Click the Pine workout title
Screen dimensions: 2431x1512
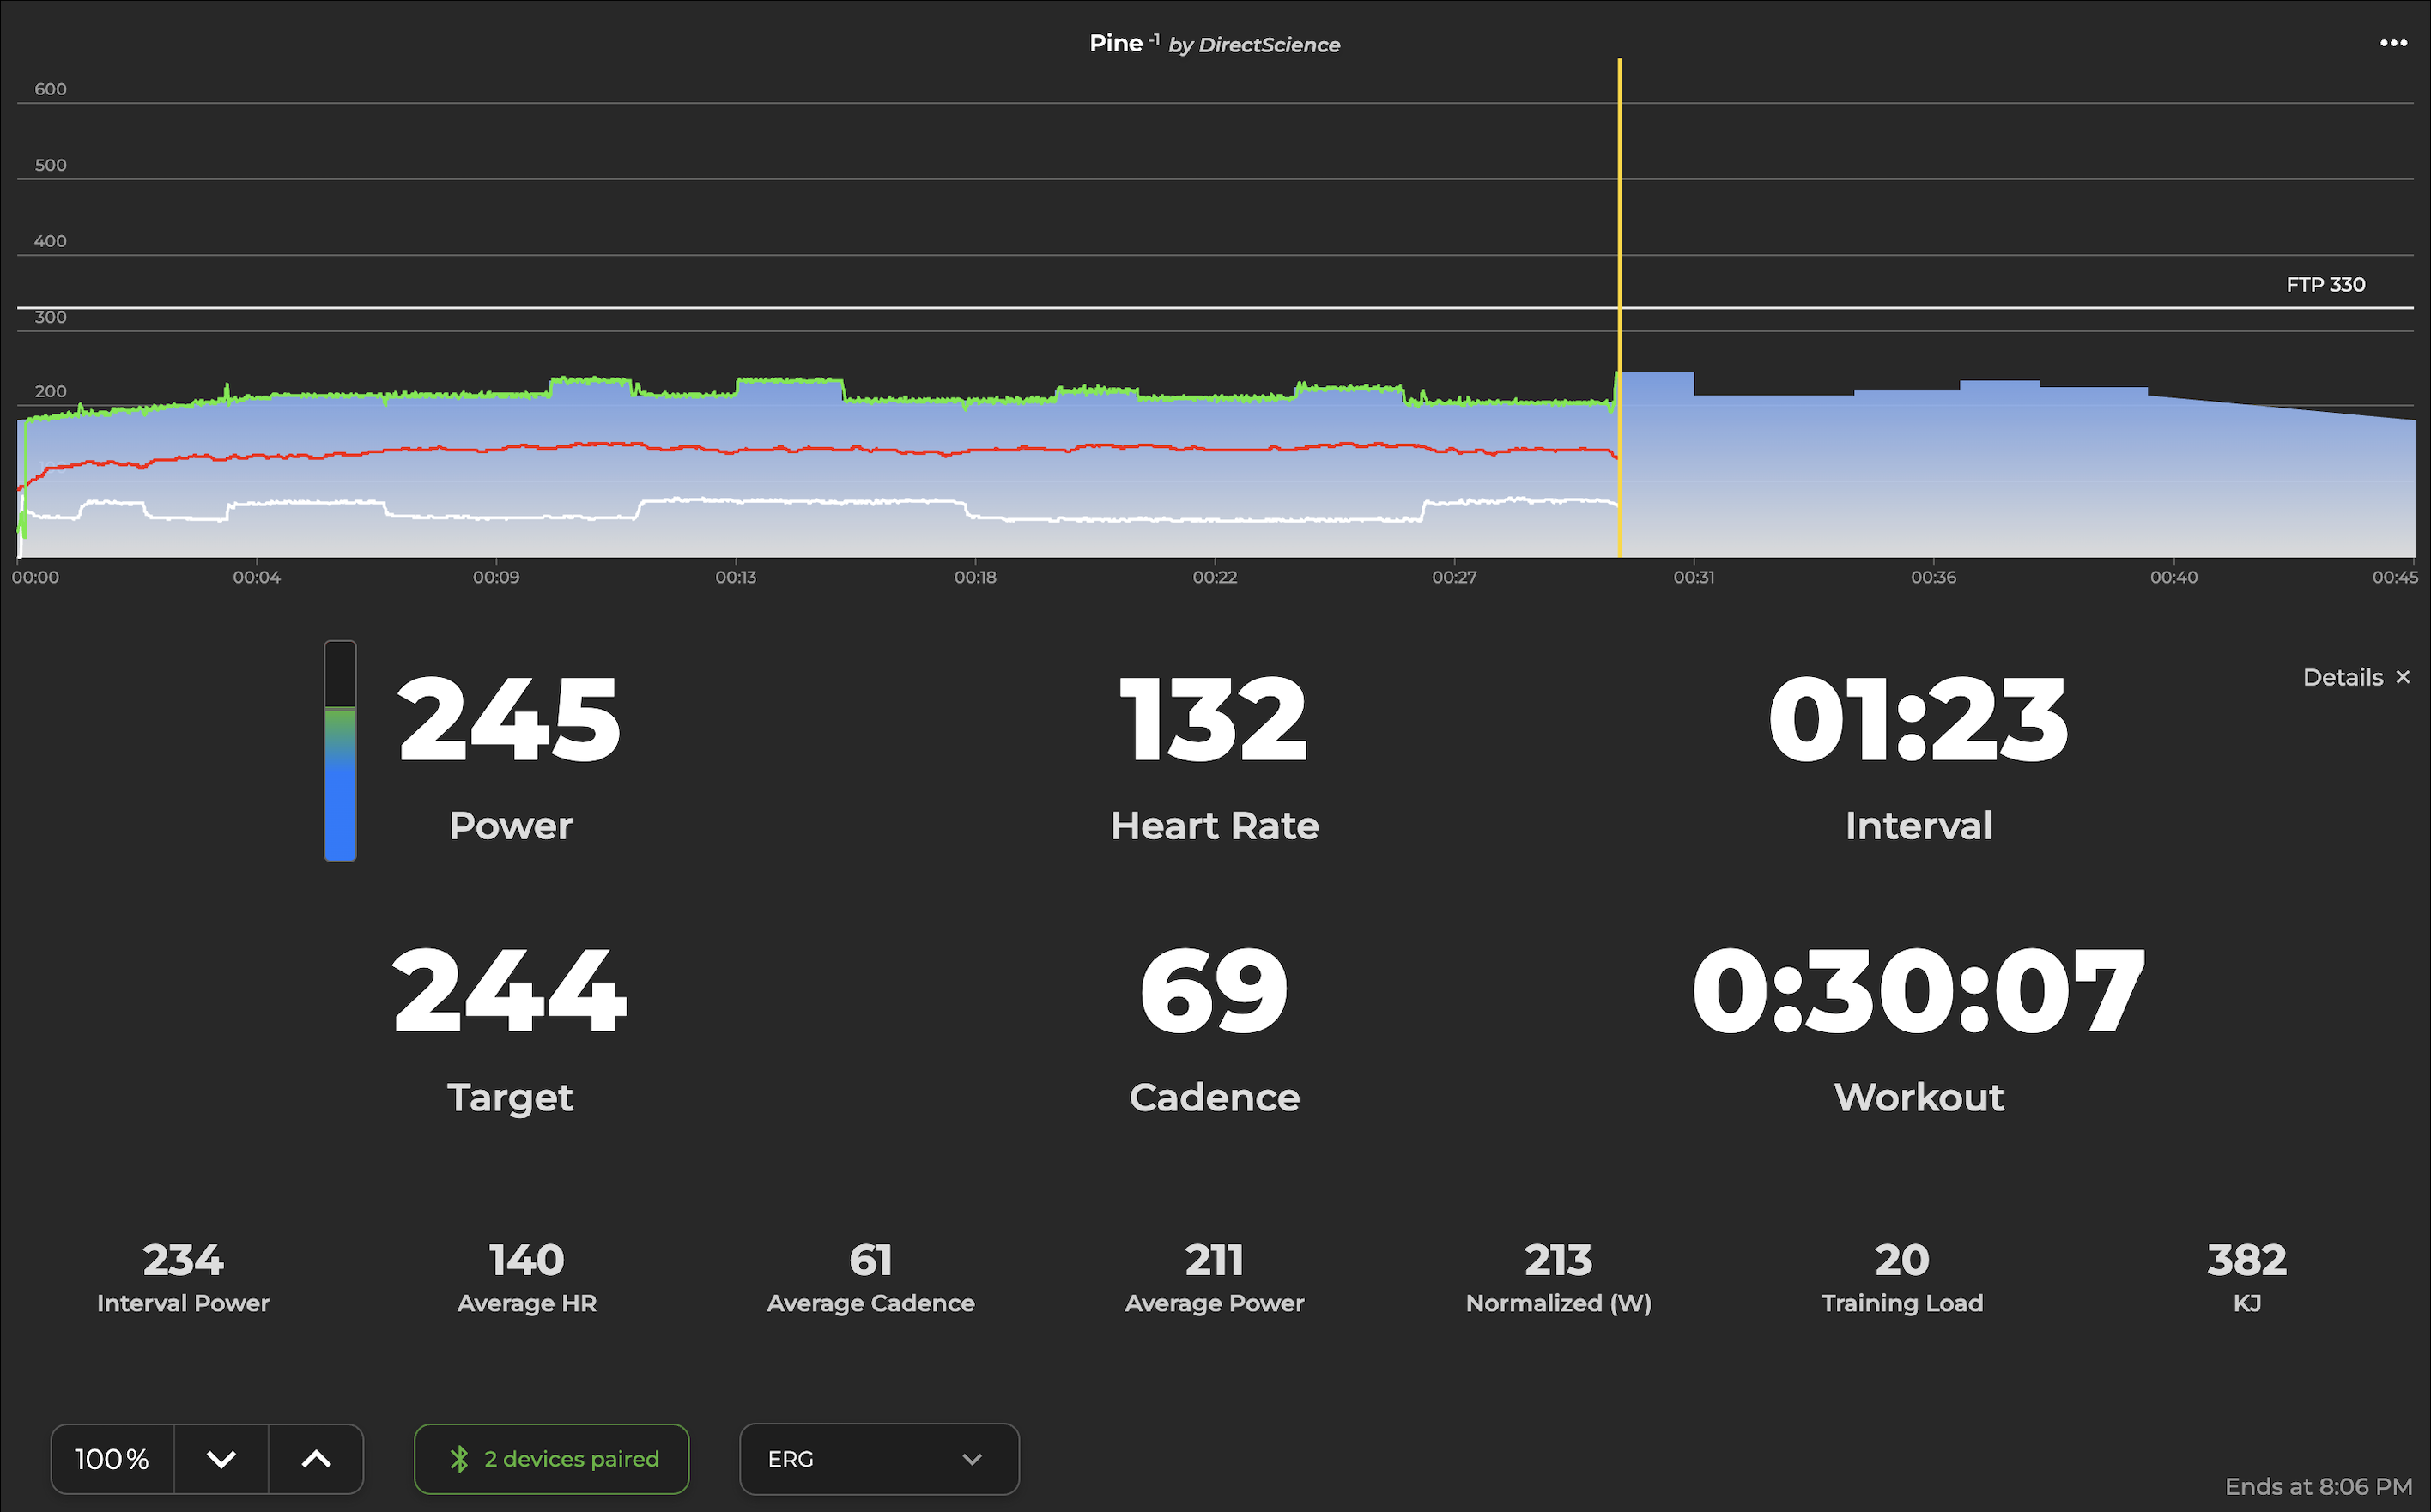click(x=1115, y=43)
